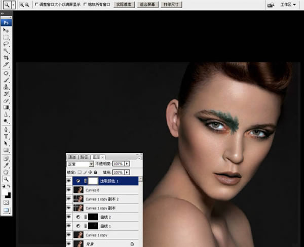Select the Eyedropper tool
The height and width of the screenshot is (247, 304).
point(6,165)
